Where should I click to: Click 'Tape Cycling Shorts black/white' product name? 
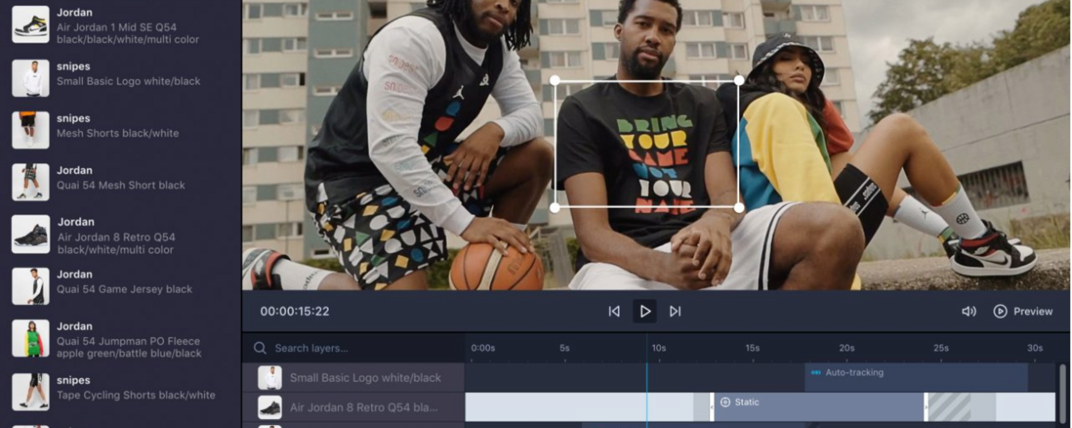pyautogui.click(x=136, y=395)
